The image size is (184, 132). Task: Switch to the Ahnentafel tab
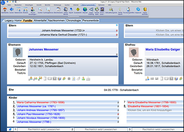pyautogui.click(x=40, y=20)
